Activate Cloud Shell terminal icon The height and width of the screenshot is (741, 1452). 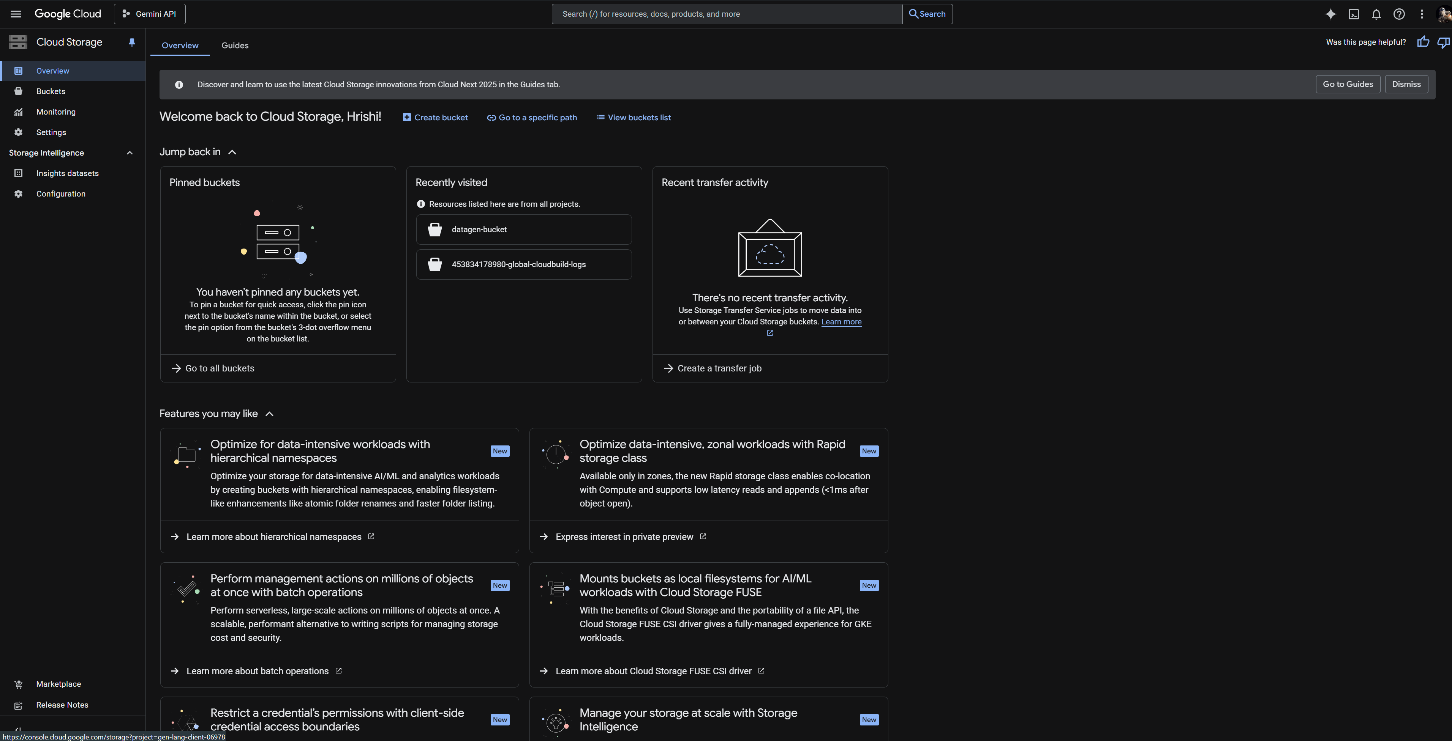point(1353,14)
